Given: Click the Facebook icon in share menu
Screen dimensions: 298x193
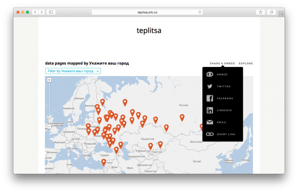Looking at the screenshot, I should pos(210,98).
